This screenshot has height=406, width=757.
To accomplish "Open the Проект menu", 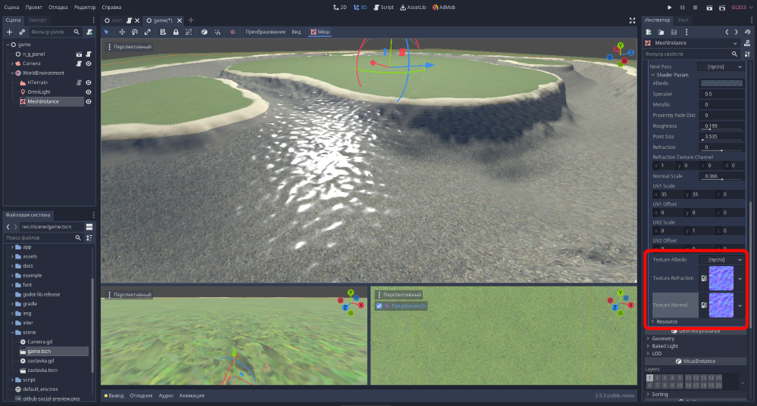I will 35,7.
